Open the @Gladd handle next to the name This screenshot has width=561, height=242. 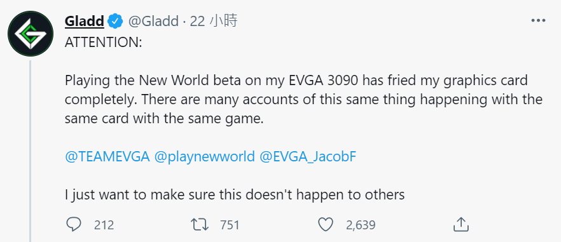(x=153, y=22)
